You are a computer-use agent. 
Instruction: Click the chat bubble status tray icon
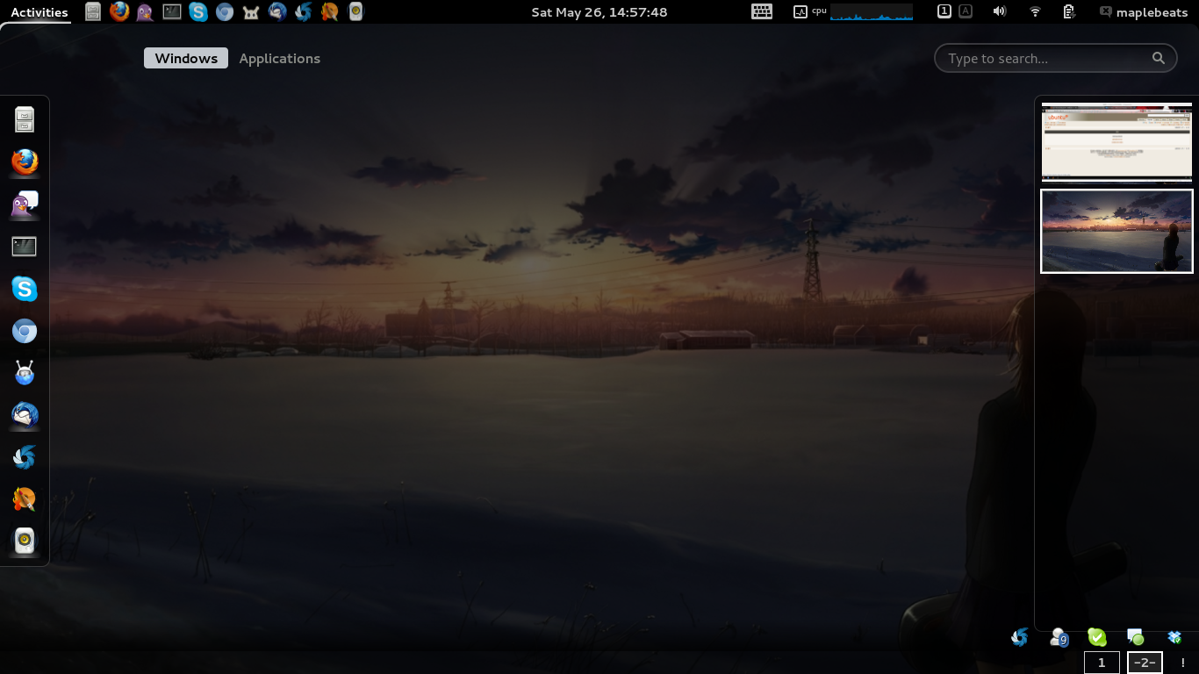1136,637
